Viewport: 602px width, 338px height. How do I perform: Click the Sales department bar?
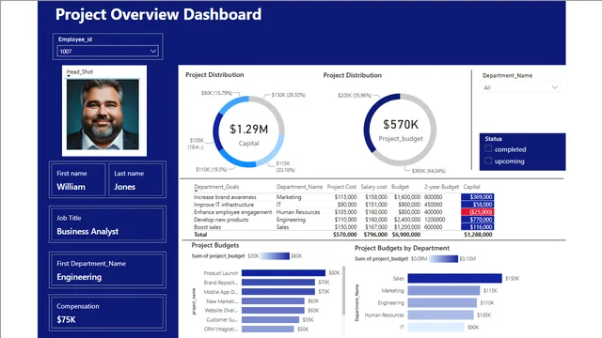click(455, 278)
